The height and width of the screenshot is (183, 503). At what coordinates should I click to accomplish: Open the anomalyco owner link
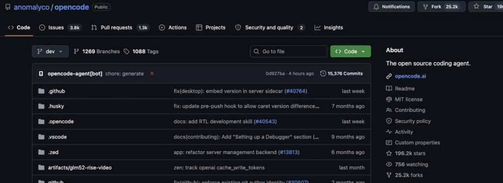[x=31, y=7]
